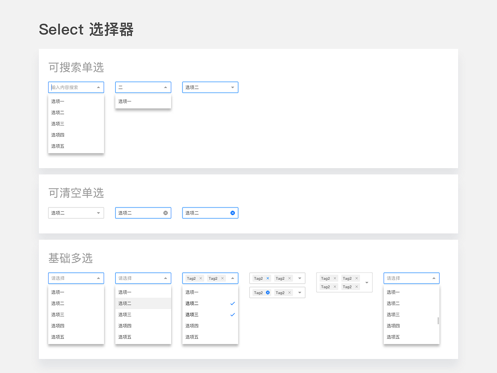The width and height of the screenshot is (497, 373).
Task: Select 选项五 from the first search dropdown
Action: click(57, 146)
